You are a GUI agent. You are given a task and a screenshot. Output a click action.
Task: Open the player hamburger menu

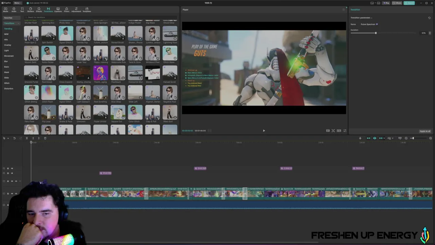(343, 10)
